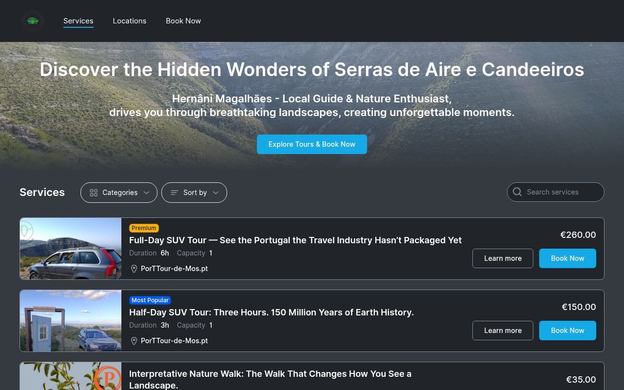Click the €35.00 price
This screenshot has height=390, width=624.
(x=581, y=380)
